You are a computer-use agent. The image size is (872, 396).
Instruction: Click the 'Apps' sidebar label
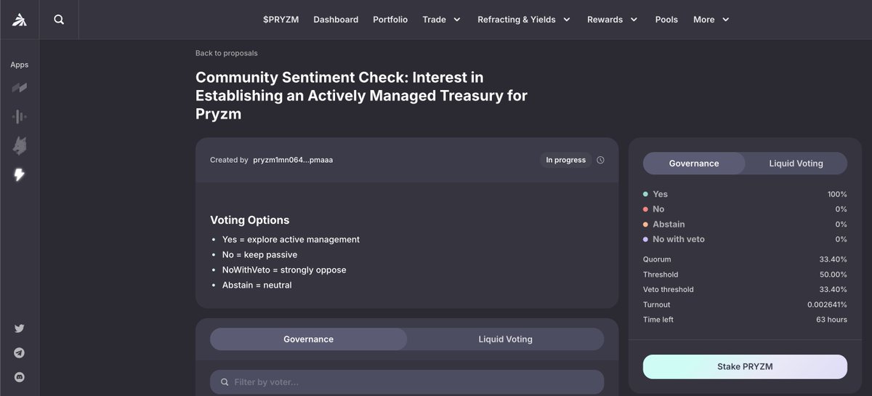(20, 65)
